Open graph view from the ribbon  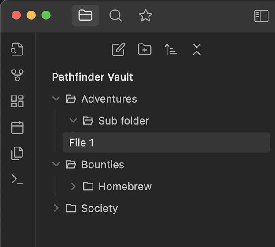tap(17, 75)
